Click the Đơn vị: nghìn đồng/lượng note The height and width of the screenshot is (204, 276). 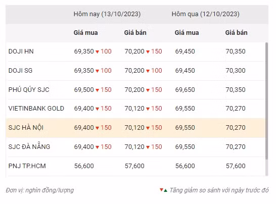40,190
